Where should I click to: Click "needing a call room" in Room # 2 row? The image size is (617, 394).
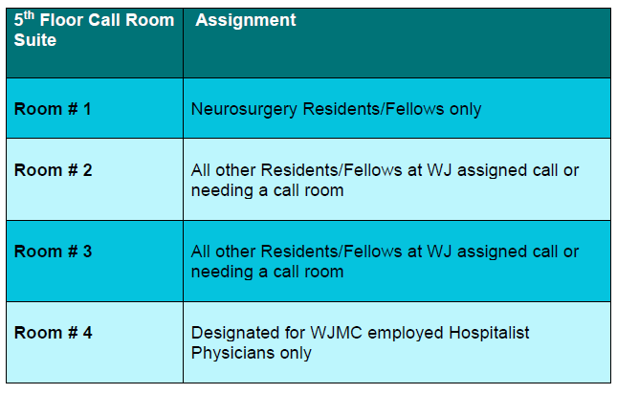[x=267, y=190]
